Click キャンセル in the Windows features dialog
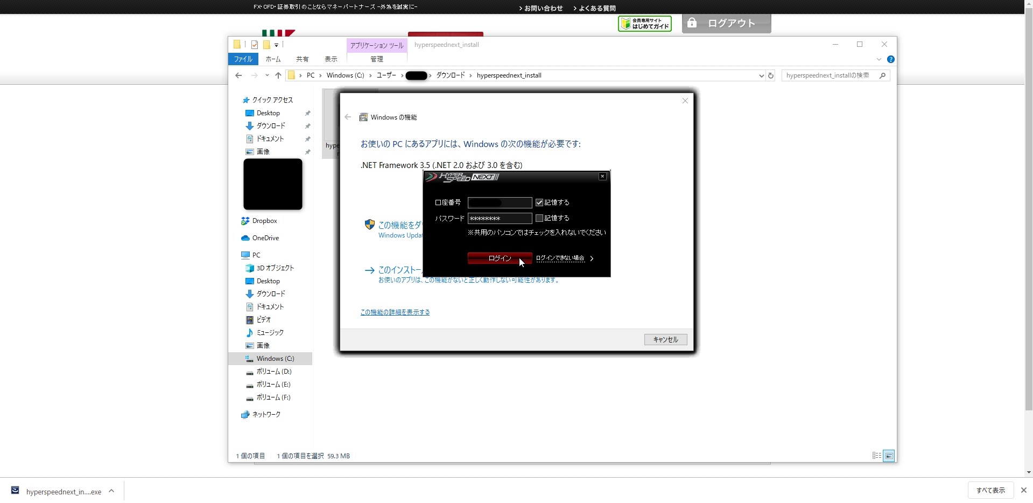 pos(665,340)
